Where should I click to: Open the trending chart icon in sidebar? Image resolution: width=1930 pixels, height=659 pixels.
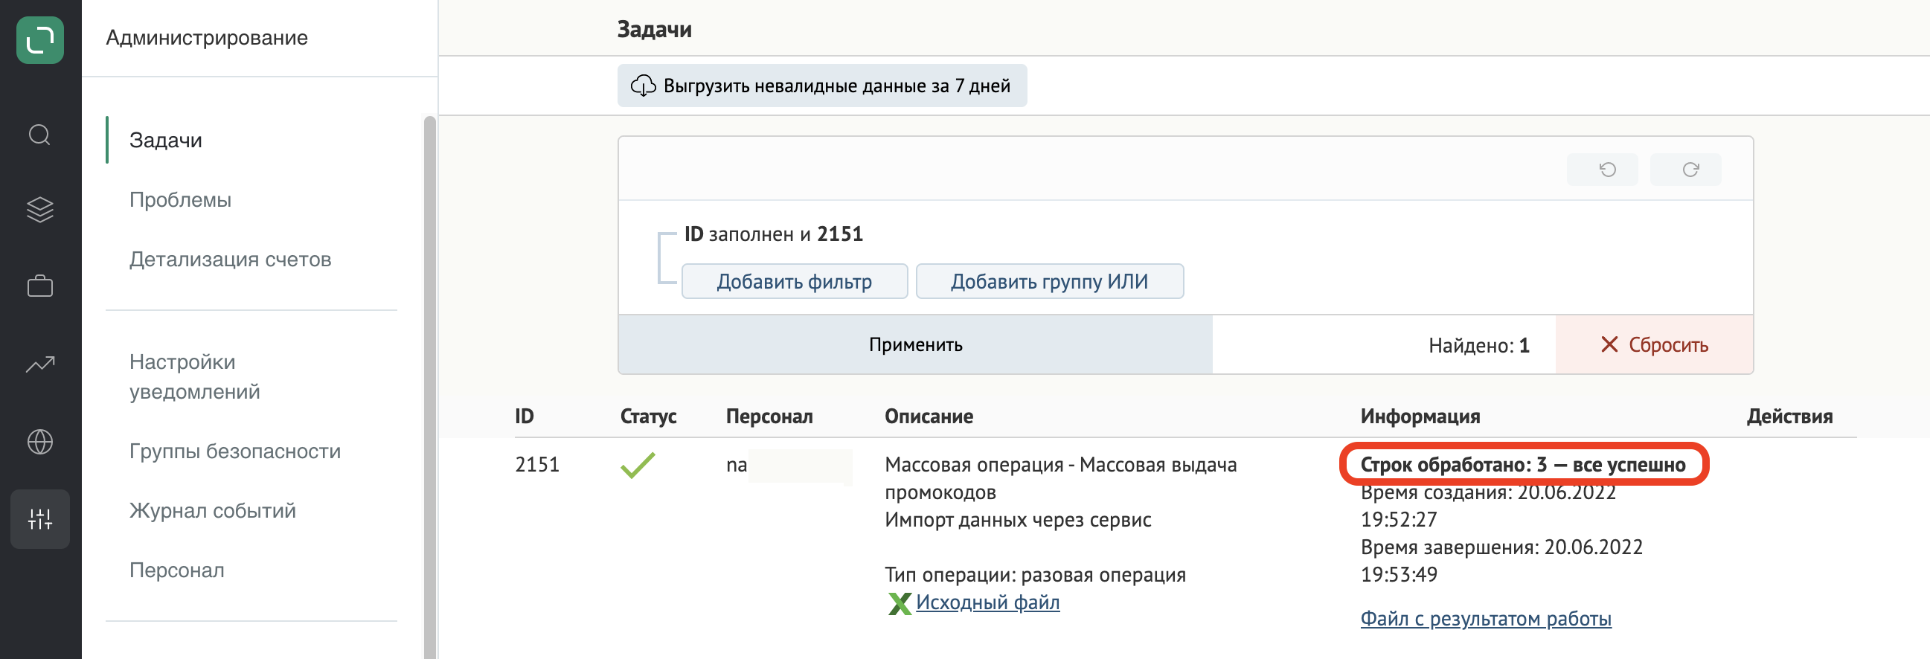tap(39, 364)
